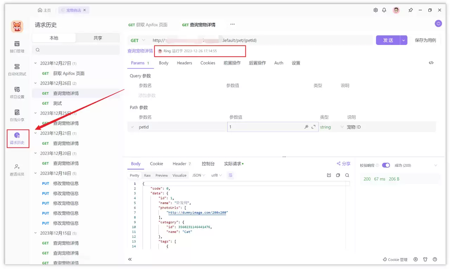Click the 发送 button
The width and height of the screenshot is (450, 269).
(x=388, y=40)
